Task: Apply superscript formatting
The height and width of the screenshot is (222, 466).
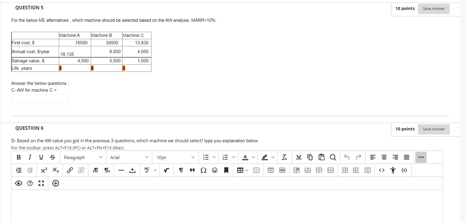Action: click(44, 170)
